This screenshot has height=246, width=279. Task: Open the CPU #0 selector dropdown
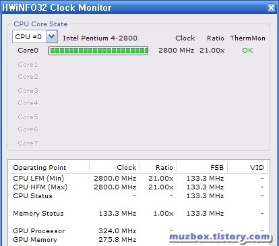[52, 36]
